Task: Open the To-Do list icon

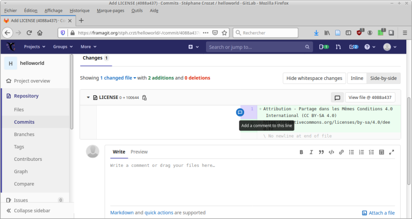Action: point(353,47)
